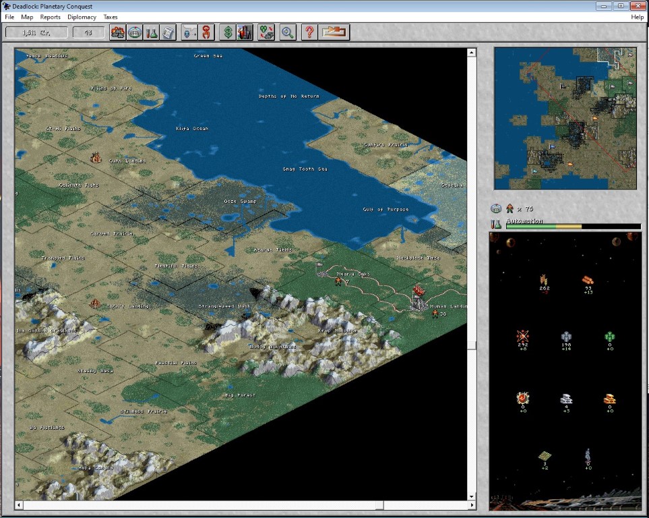Click the gray flag settlement left of colonist 7
Image resolution: width=649 pixels, height=518 pixels.
(321, 269)
